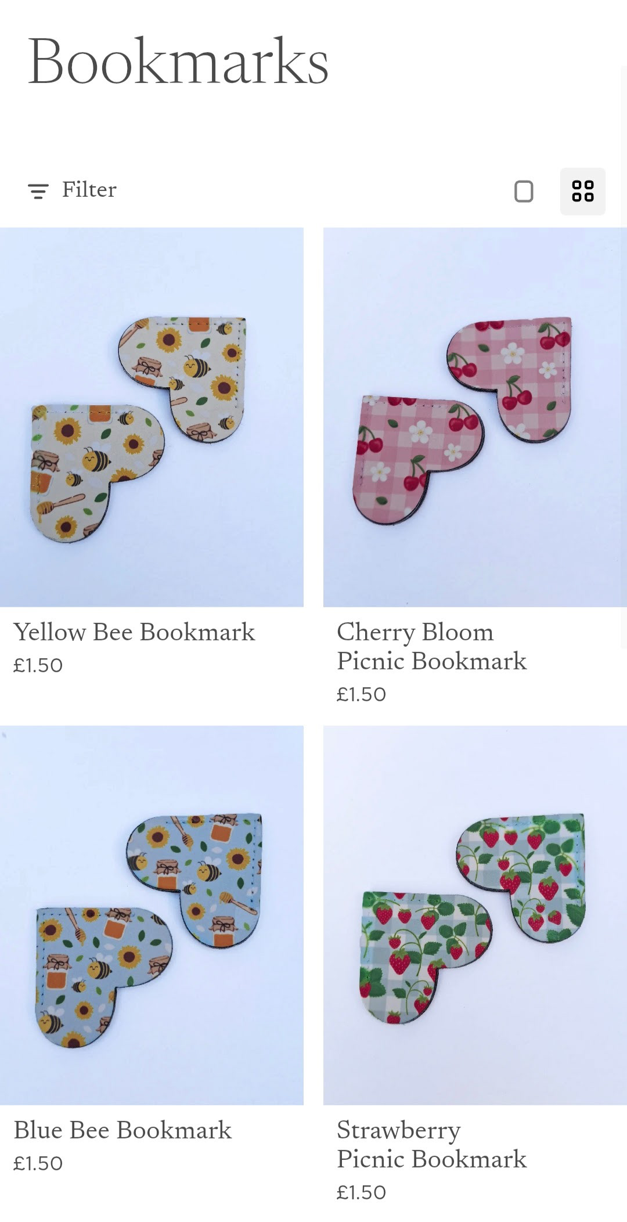Click the Strawberry Picnic £1.50 price
627x1222 pixels.
361,1192
